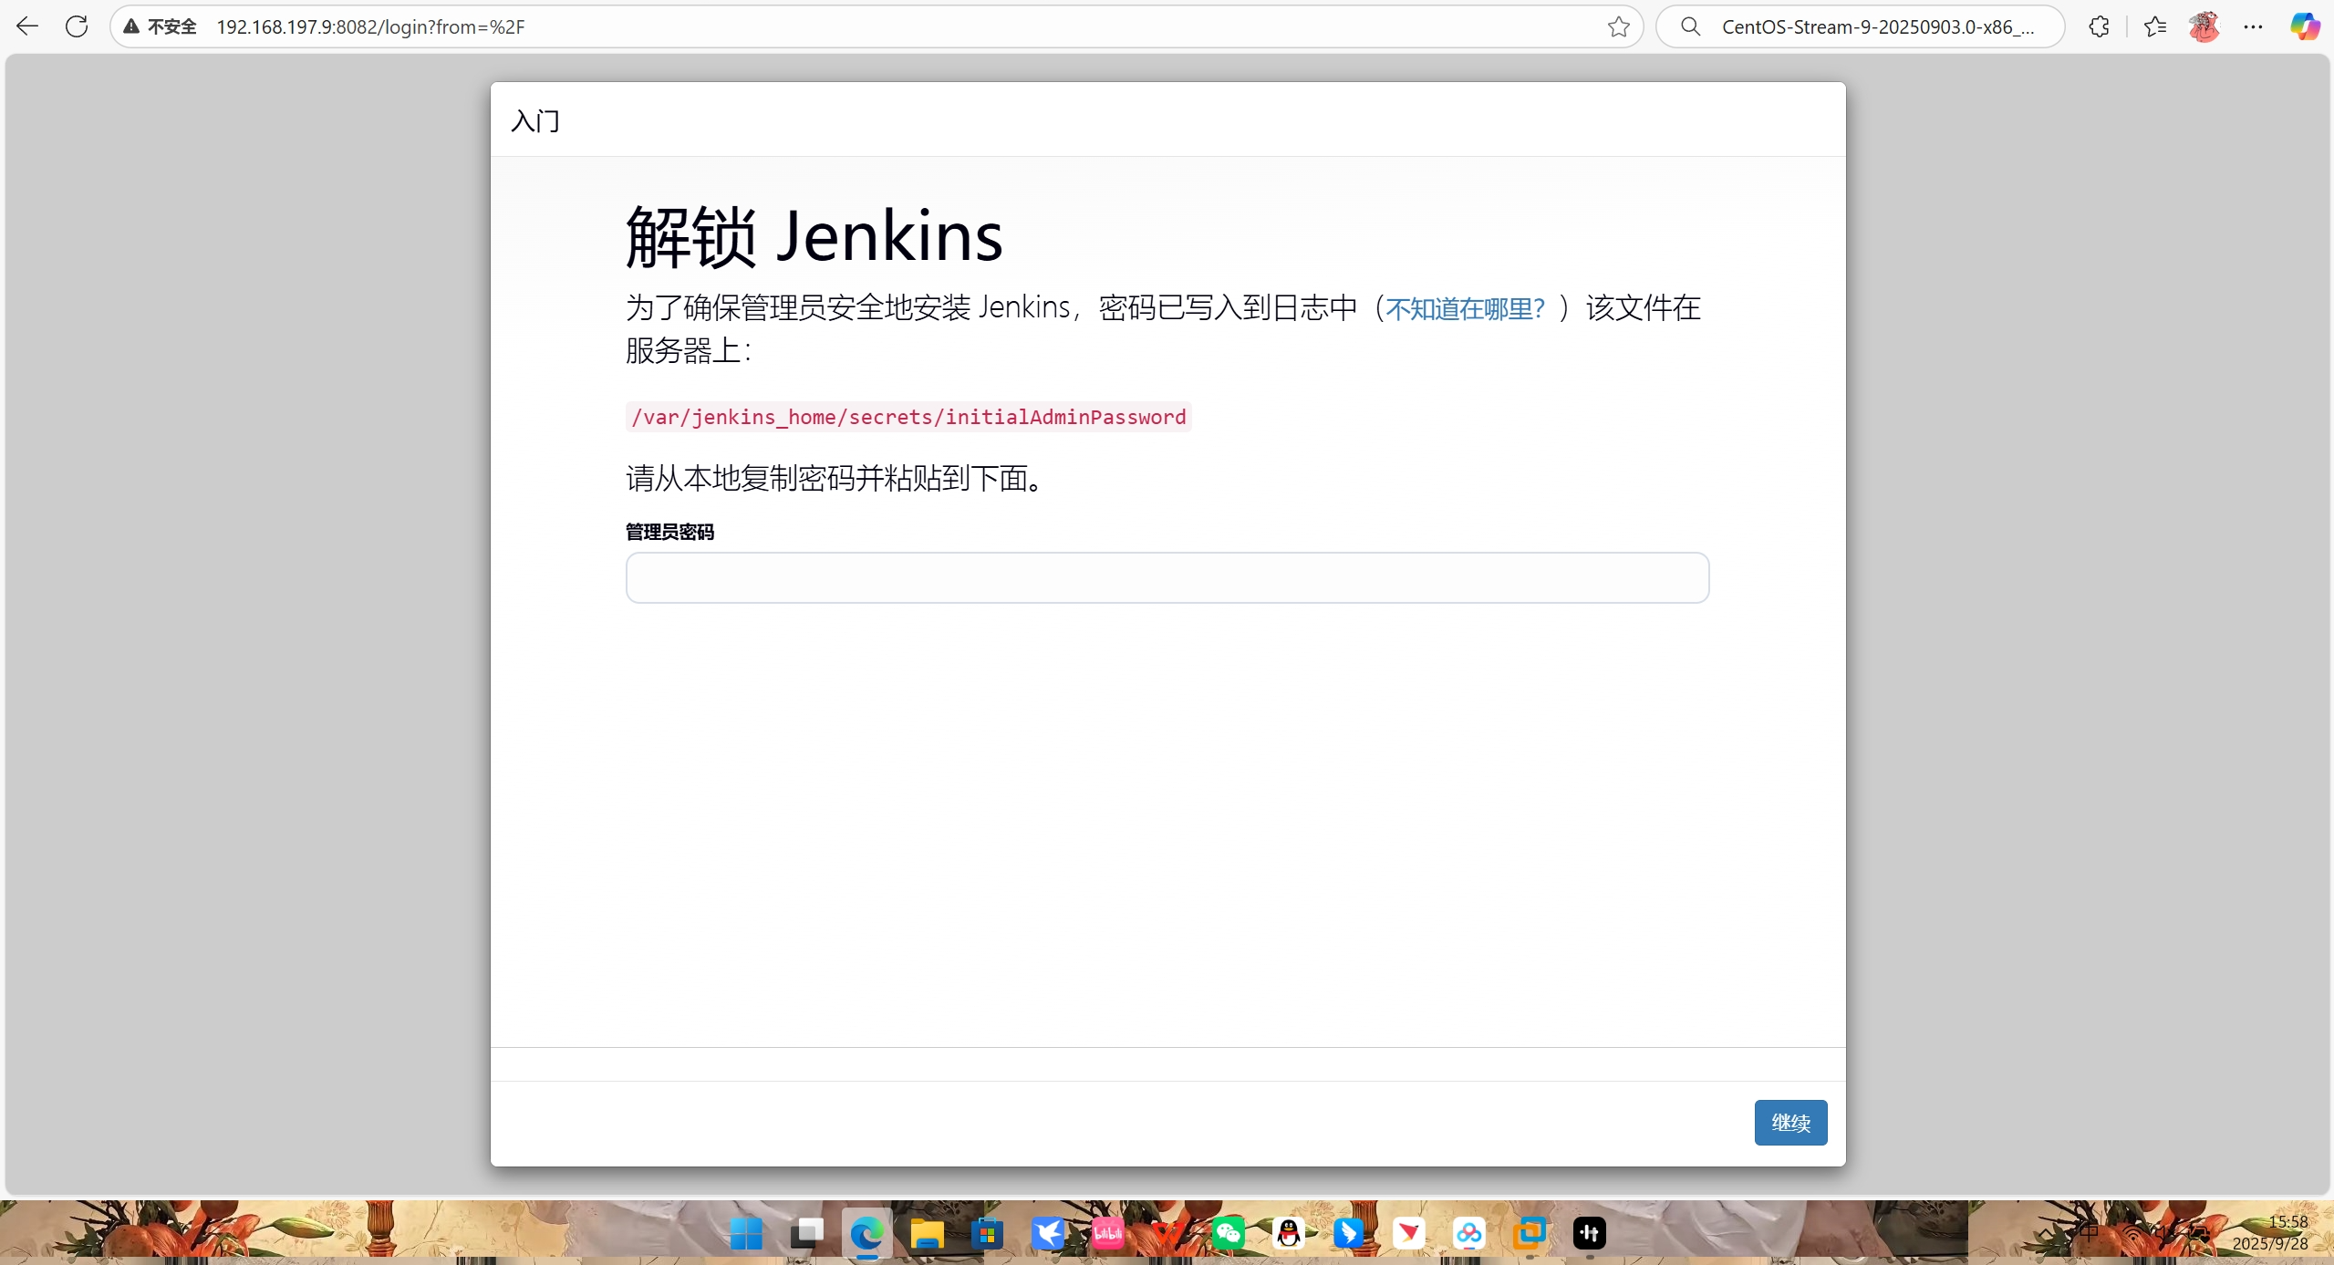
Task: Open File Explorer from taskbar
Action: pyautogui.click(x=927, y=1233)
